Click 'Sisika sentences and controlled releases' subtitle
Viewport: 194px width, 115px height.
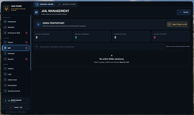point(54,14)
